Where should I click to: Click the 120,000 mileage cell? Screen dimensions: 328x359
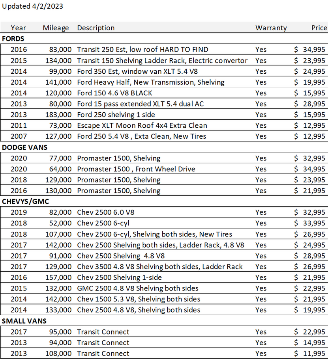click(x=58, y=93)
